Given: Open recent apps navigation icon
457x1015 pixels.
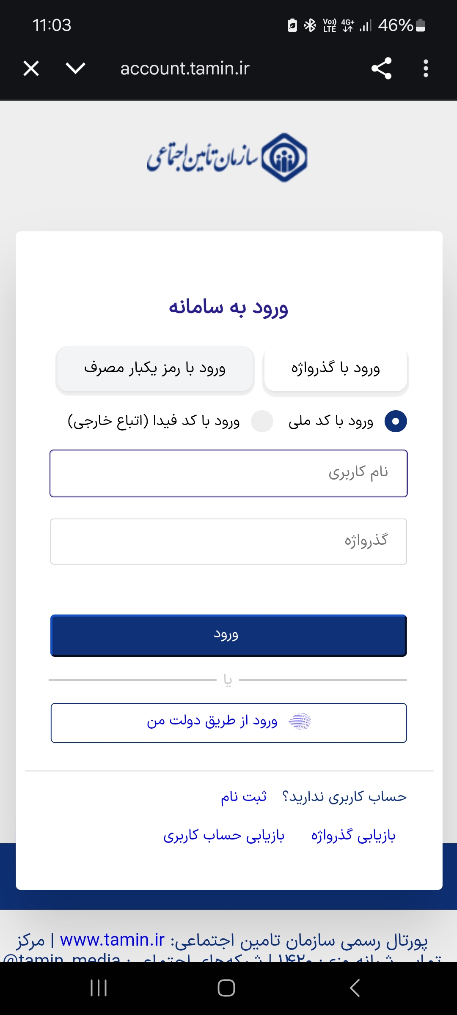Looking at the screenshot, I should click(x=99, y=988).
